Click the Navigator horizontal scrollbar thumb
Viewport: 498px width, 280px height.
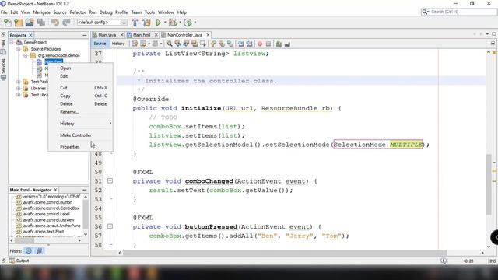[25, 240]
